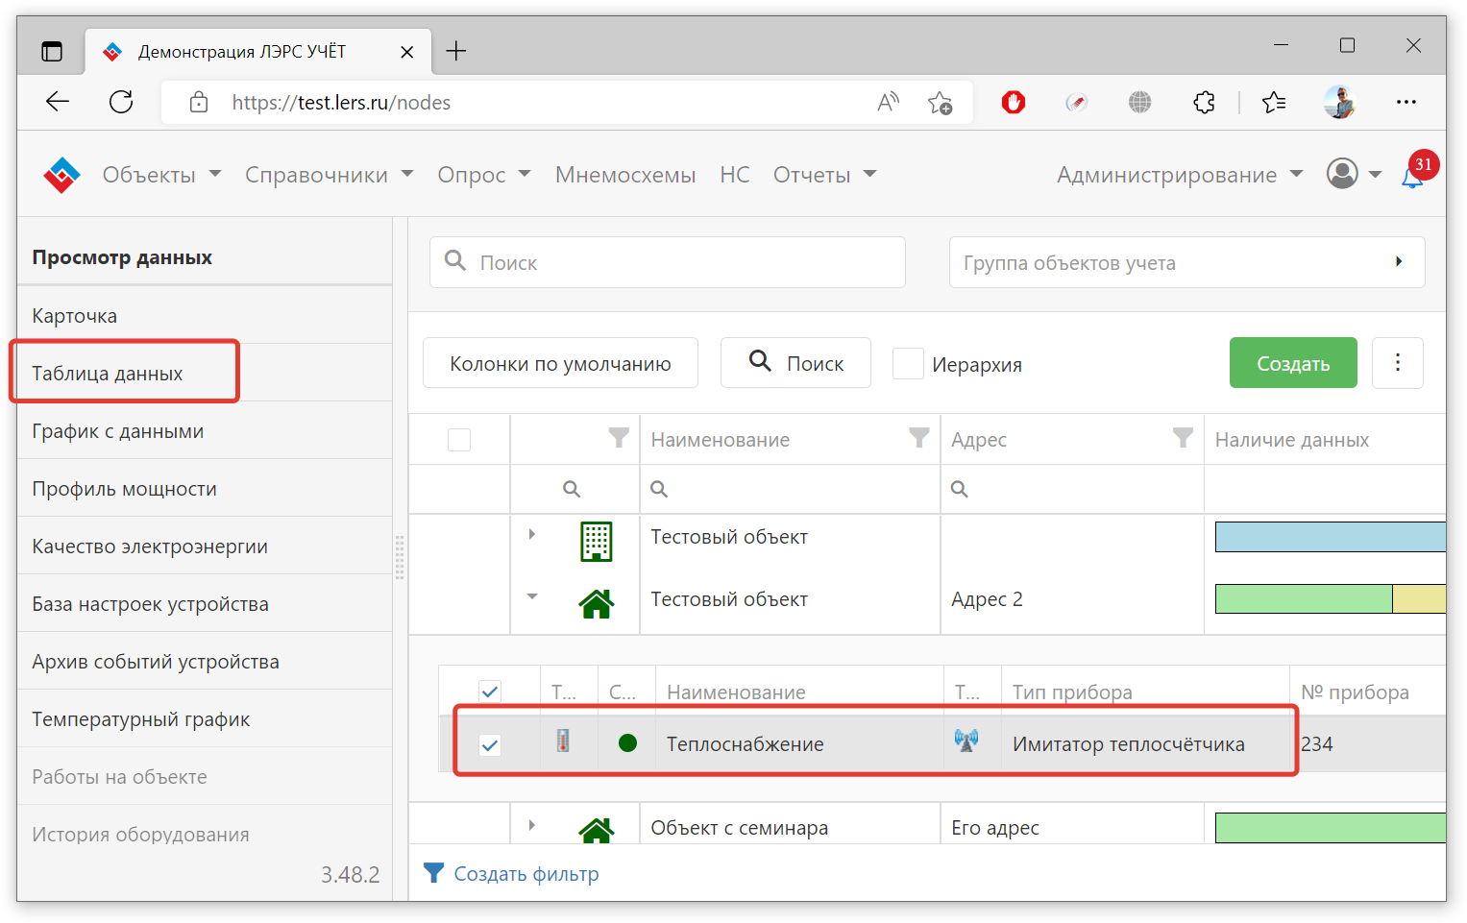
Task: Select График с данными in sidebar
Action: [x=118, y=431]
